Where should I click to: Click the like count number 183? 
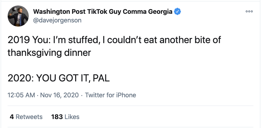(x=57, y=117)
